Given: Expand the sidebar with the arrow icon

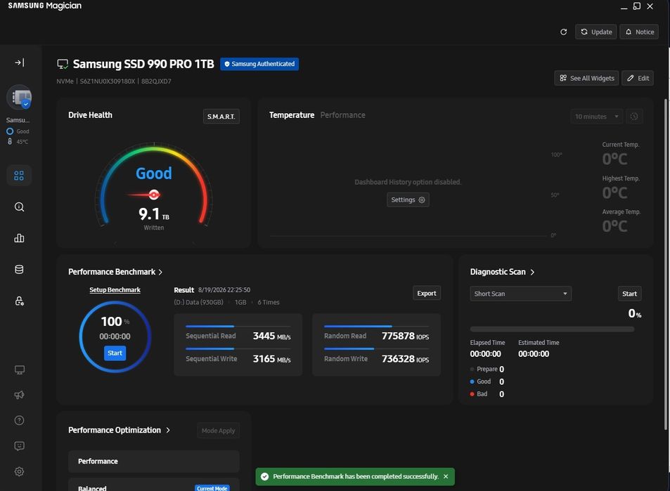Looking at the screenshot, I should click(19, 63).
